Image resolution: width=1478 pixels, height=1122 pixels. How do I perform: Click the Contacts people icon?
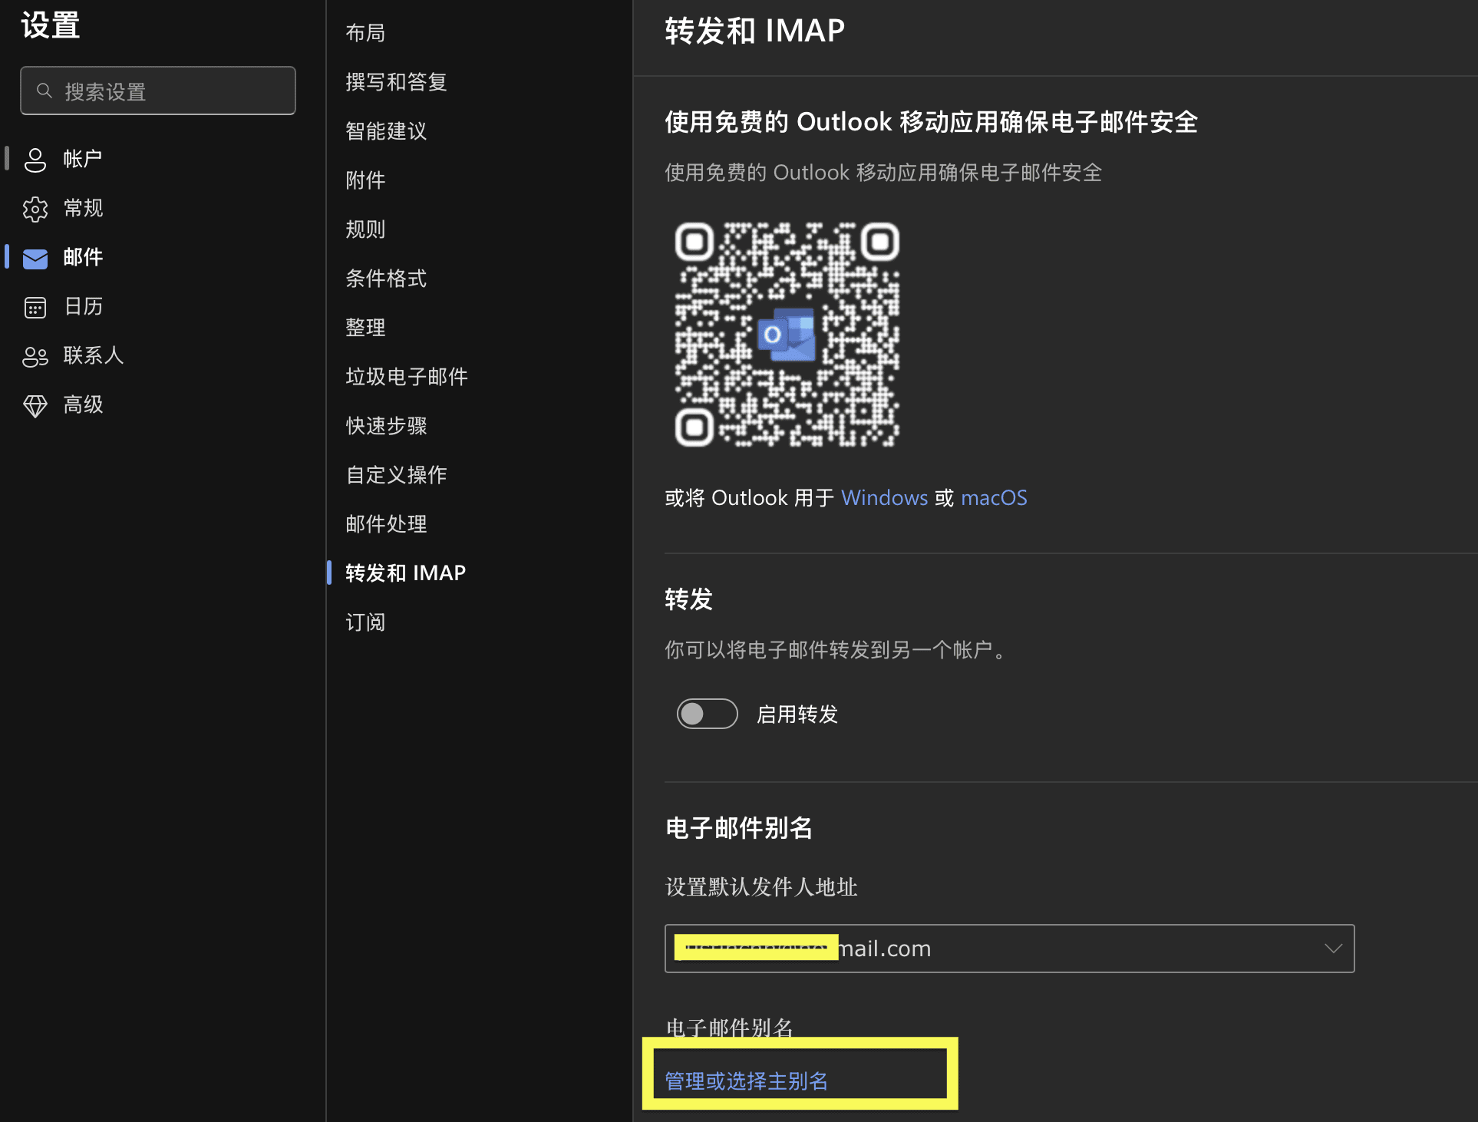35,356
